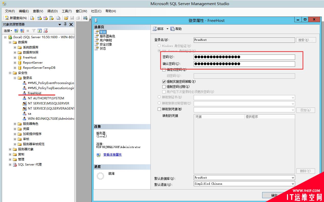Uncheck 强制实施密码策略

pos(164,82)
